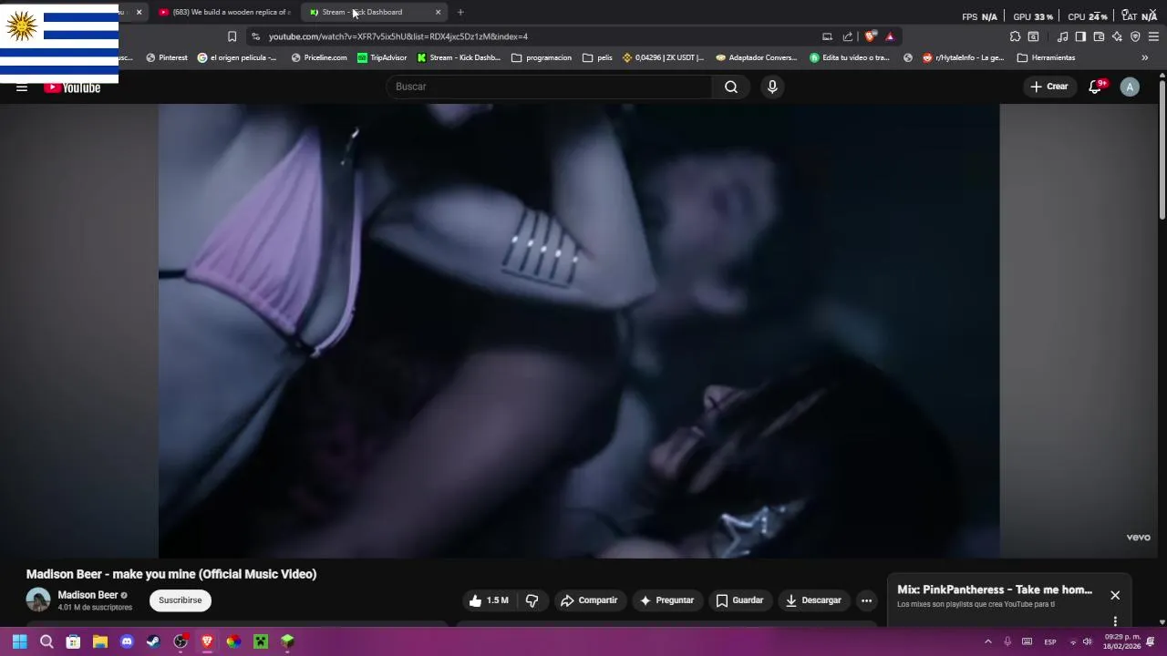Open Madison Beer channel avatar

click(x=38, y=600)
